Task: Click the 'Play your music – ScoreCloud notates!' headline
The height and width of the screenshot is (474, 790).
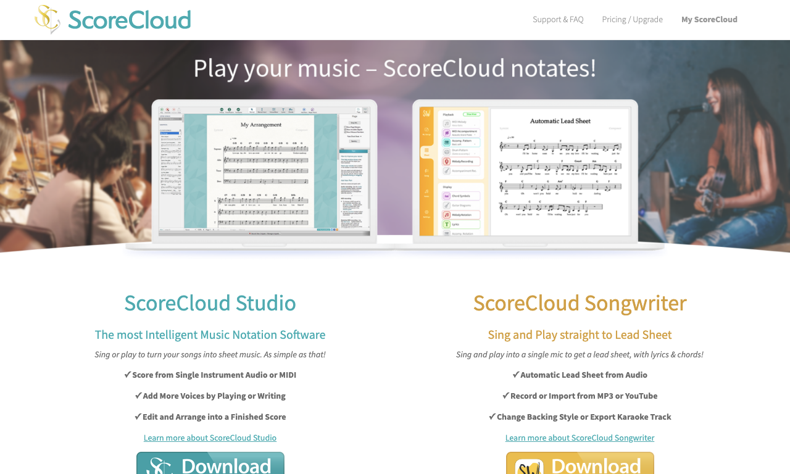Action: [395, 69]
